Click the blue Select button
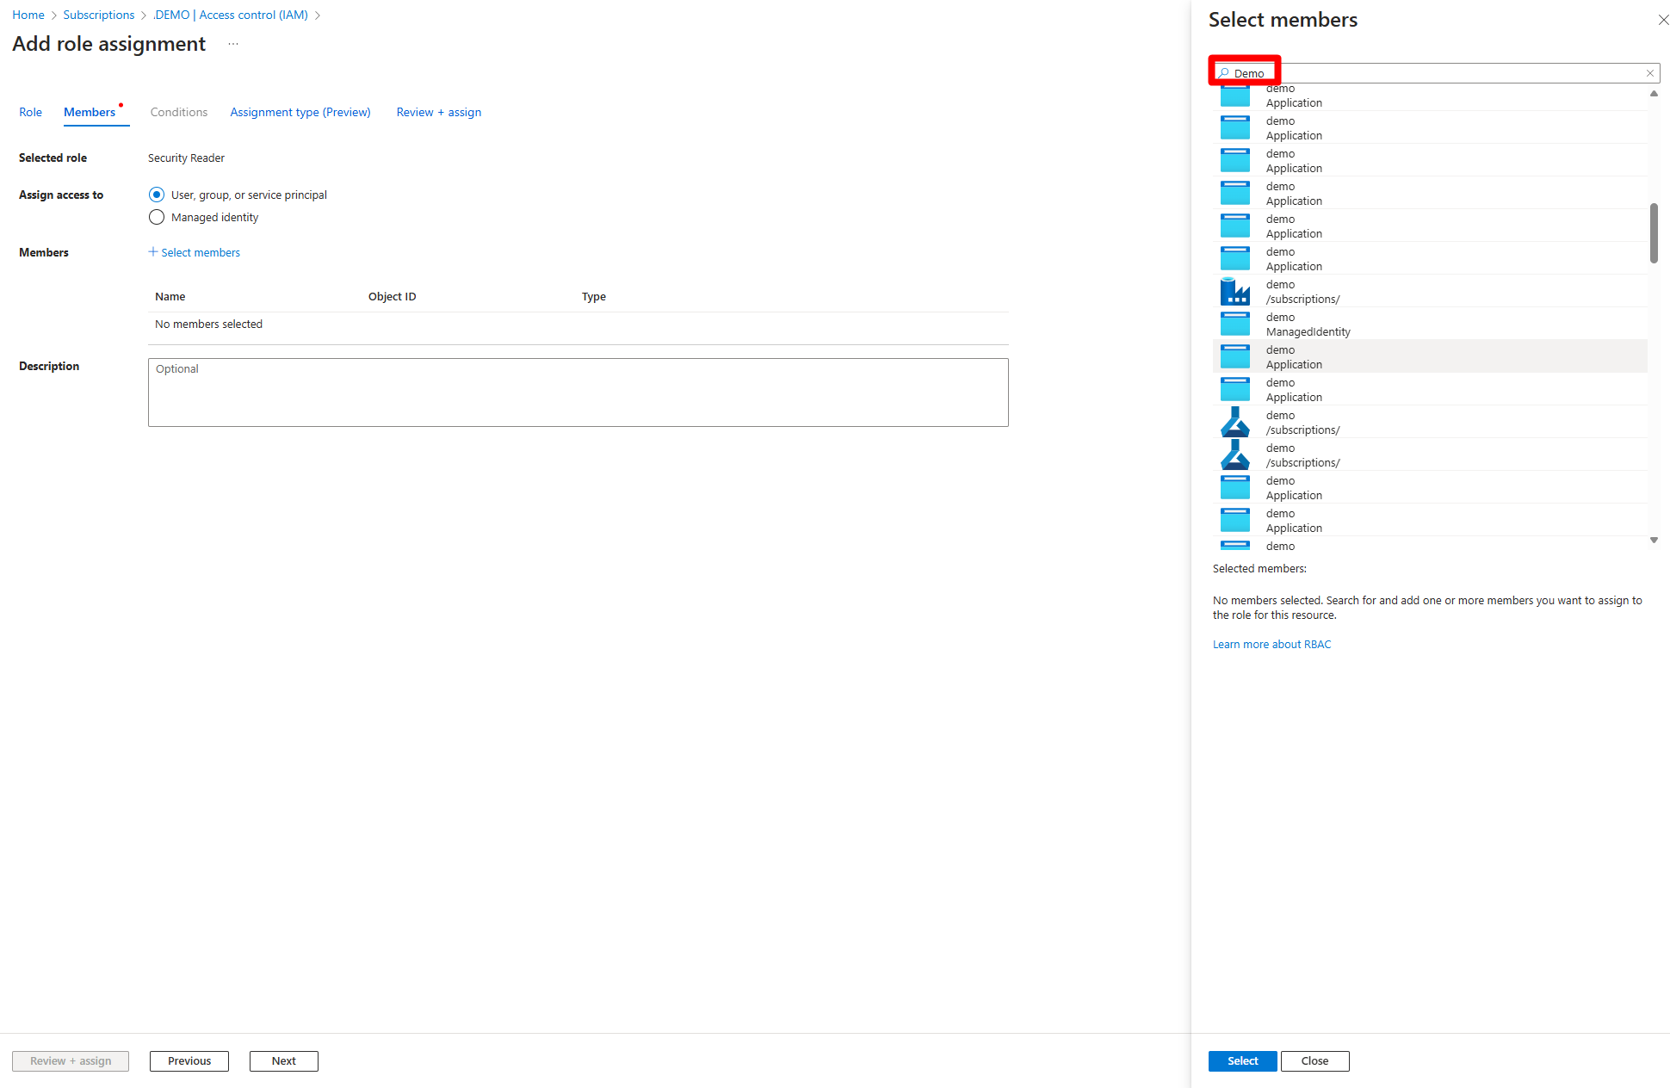The image size is (1670, 1088). point(1242,1060)
